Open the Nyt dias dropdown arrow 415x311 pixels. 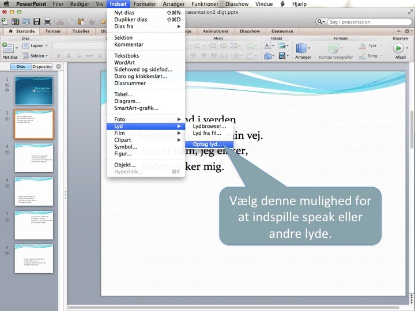click(x=17, y=48)
